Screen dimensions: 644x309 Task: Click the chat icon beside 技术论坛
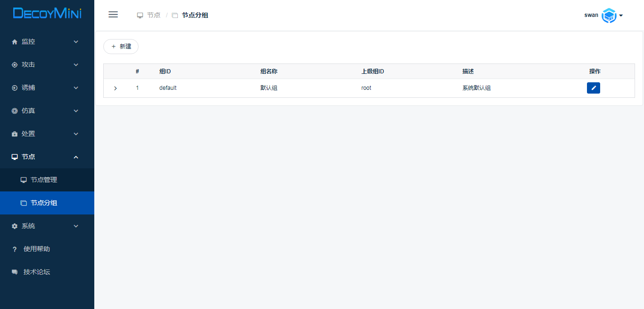[15, 272]
